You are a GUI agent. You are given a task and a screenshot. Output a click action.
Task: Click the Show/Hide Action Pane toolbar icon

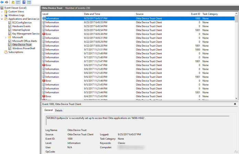click(29, 2)
